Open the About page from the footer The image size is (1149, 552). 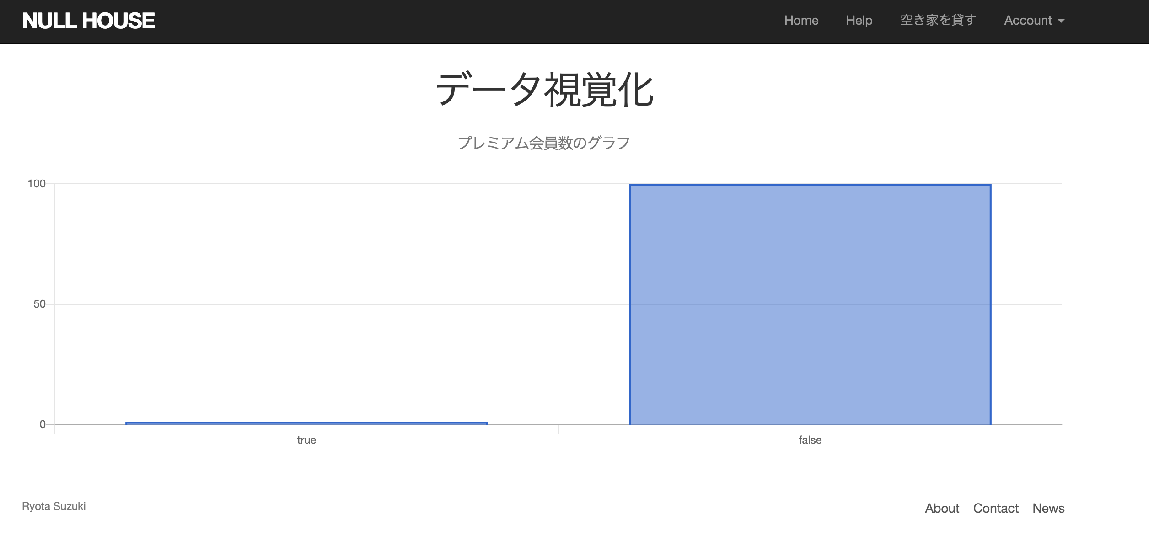coord(942,508)
